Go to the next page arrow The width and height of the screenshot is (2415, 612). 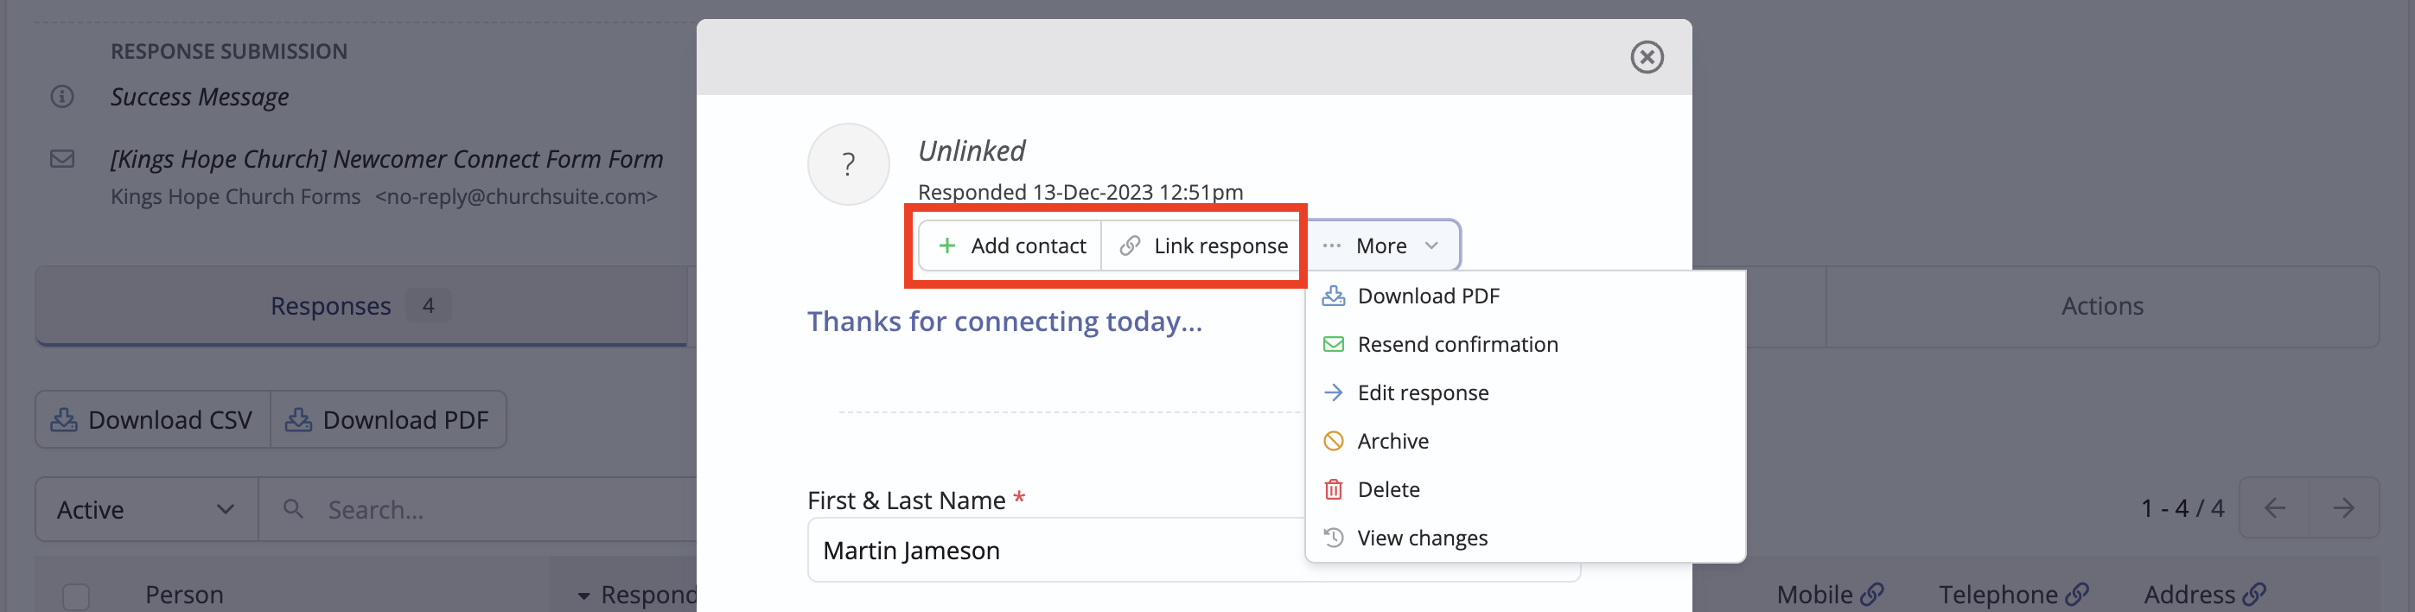coord(2344,508)
